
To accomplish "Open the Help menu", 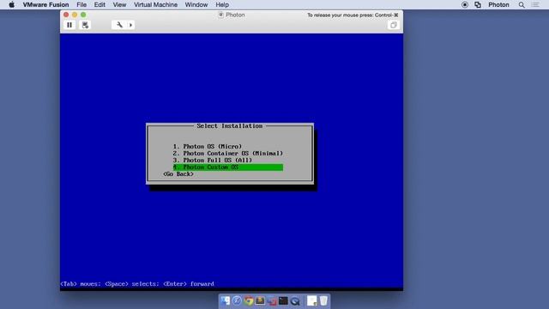I will (x=222, y=4).
